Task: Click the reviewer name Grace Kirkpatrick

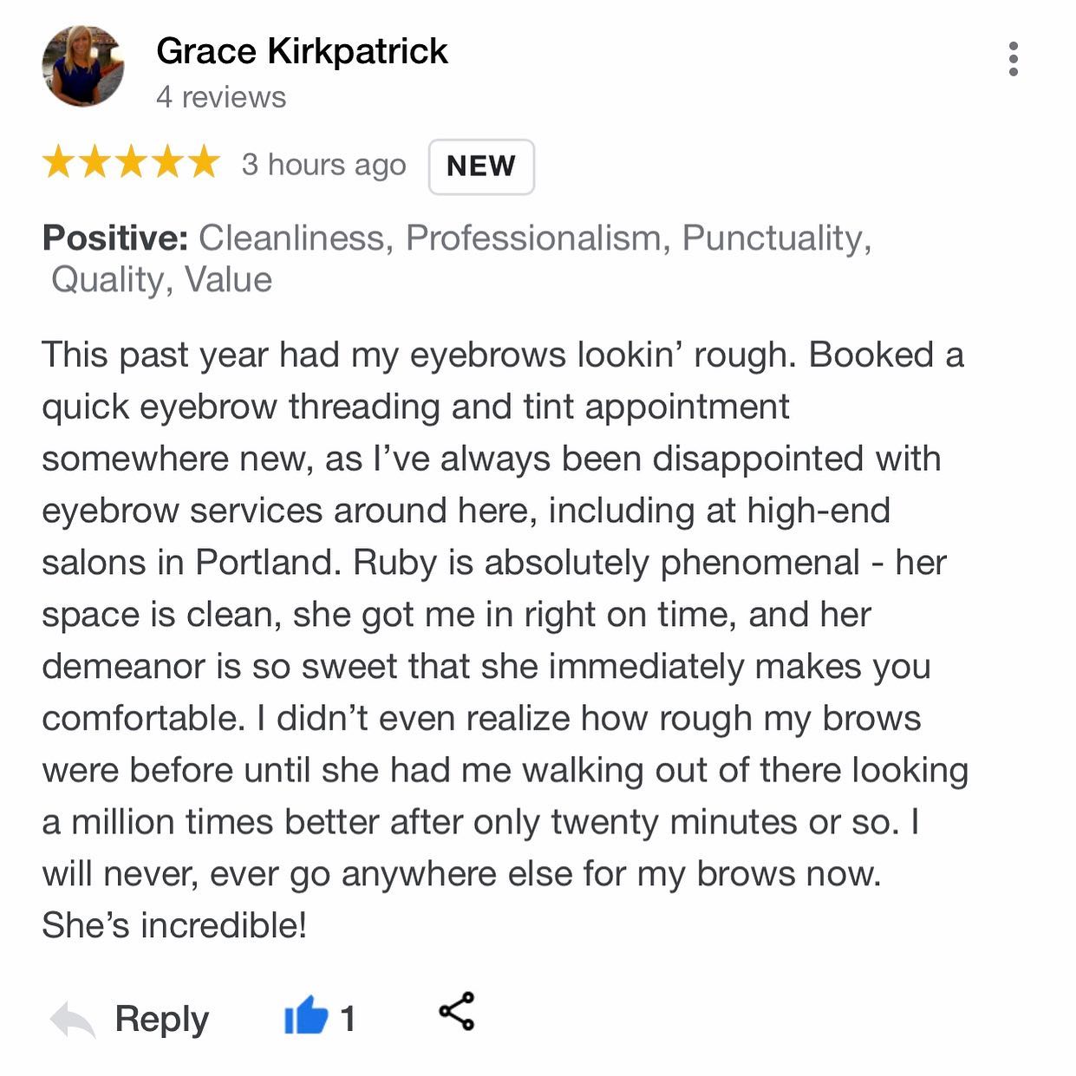Action: pos(302,51)
